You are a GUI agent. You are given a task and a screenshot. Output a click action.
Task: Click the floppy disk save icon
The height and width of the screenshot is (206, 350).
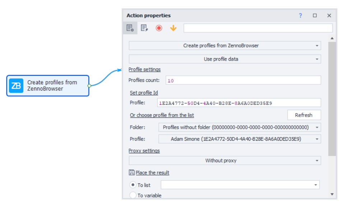(x=132, y=172)
